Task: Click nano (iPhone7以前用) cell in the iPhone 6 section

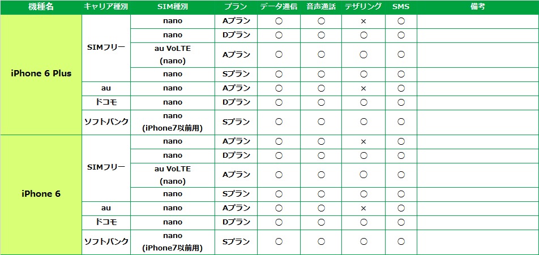Action: click(x=172, y=242)
